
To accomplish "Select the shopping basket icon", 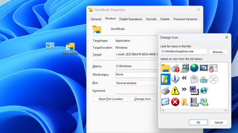I will pos(204,79).
